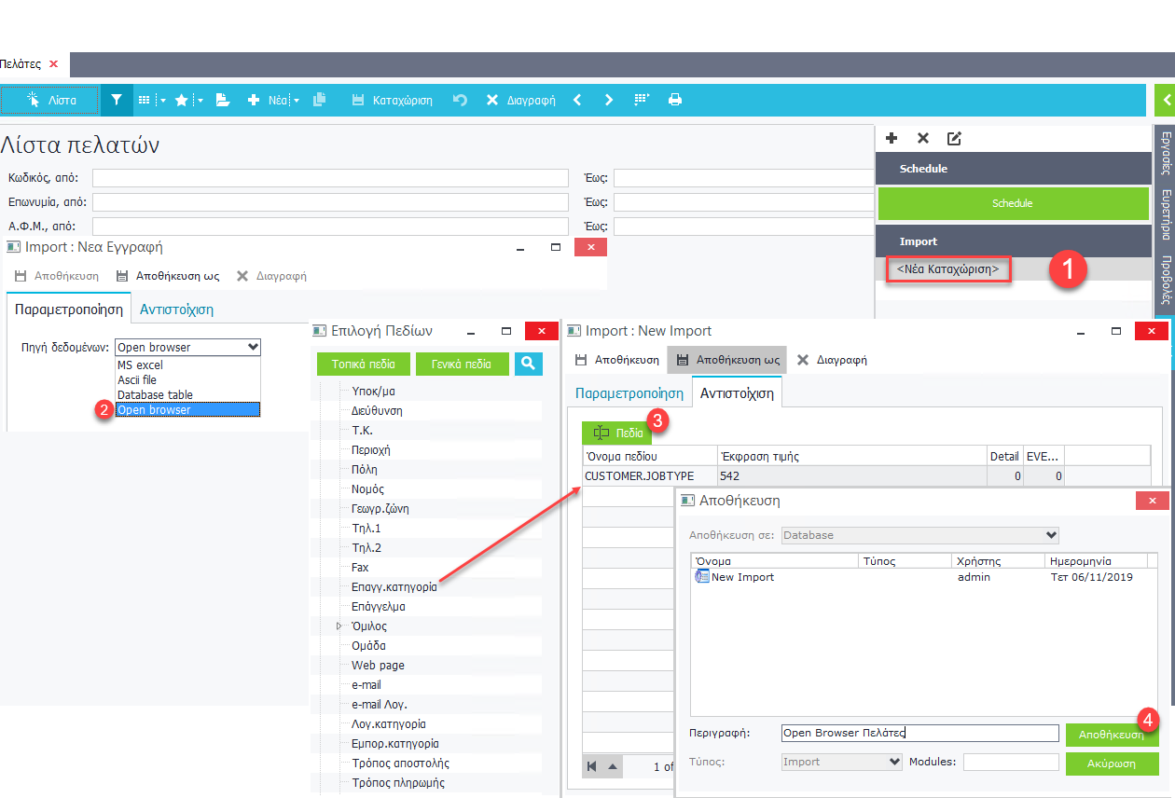Image resolution: width=1175 pixels, height=798 pixels.
Task: Open the favorites star dropdown arrow
Action: click(x=200, y=101)
